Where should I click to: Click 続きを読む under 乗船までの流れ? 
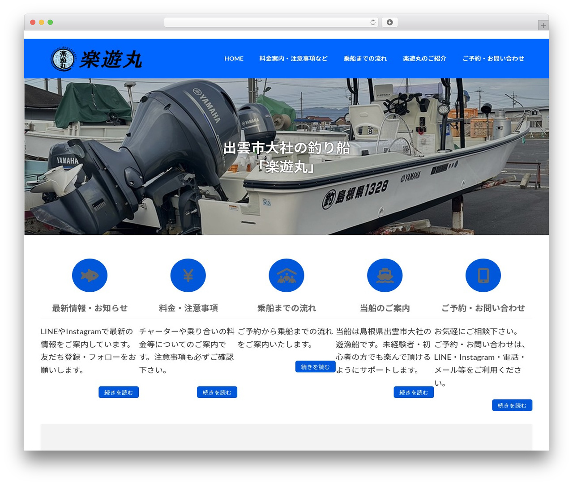316,367
